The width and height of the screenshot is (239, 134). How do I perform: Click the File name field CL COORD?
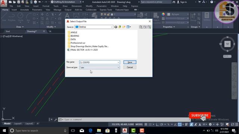click(100, 63)
